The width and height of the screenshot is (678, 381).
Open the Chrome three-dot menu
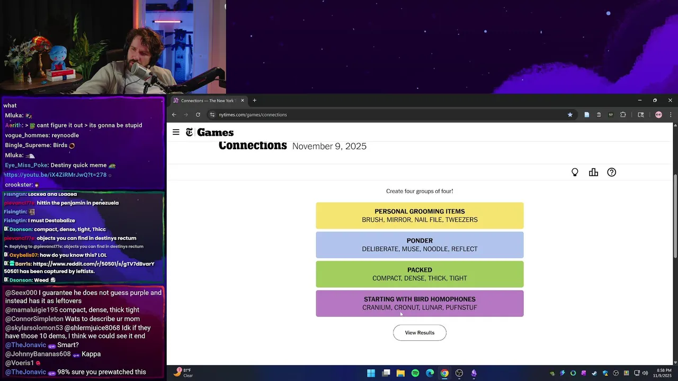point(671,115)
